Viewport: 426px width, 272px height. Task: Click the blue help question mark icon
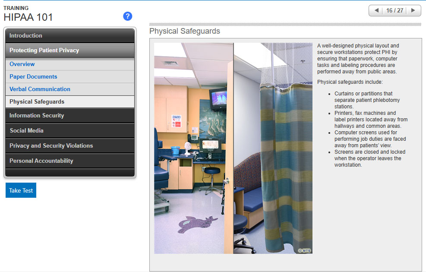tap(127, 16)
